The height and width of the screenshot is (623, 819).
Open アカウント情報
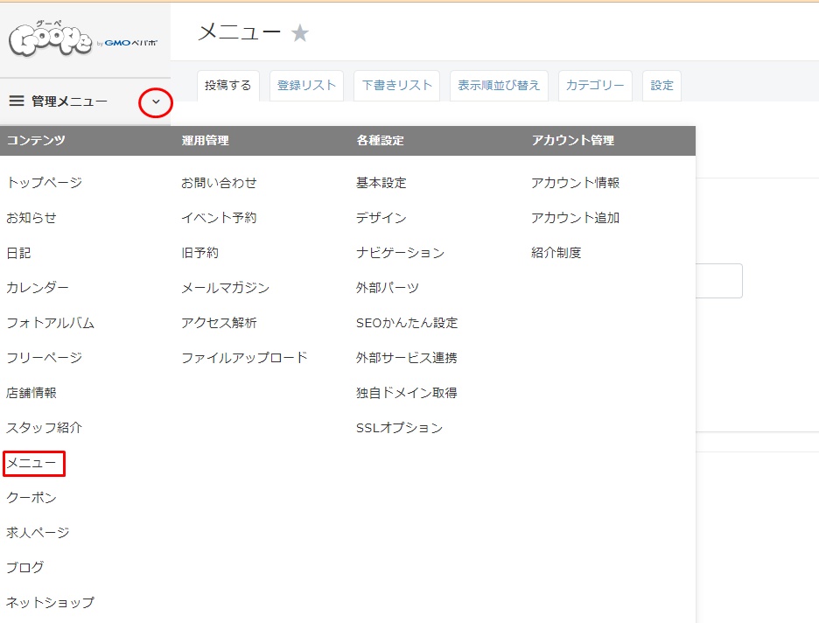(575, 183)
